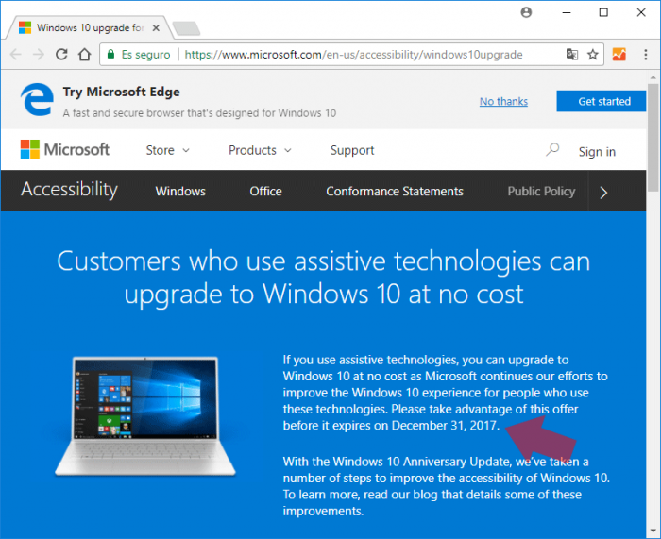The image size is (661, 539).
Task: Select Windows in accessibility nav
Action: coord(180,192)
